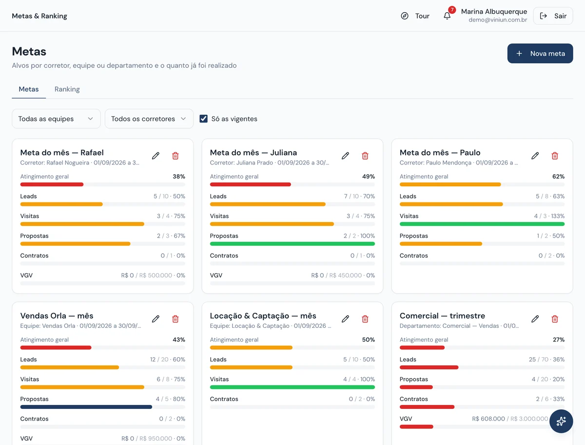Click the Atingimento geral bar in Rafael card
585x445 pixels.
pyautogui.click(x=102, y=184)
